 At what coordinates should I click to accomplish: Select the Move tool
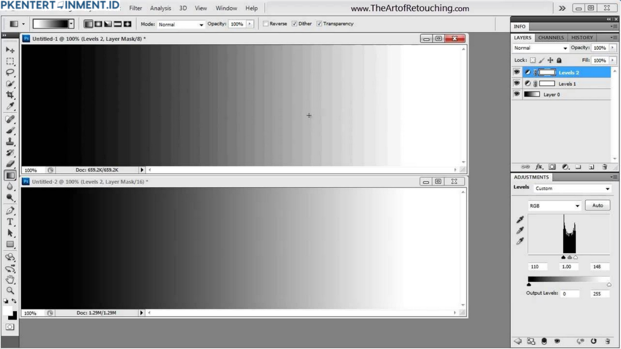(10, 50)
